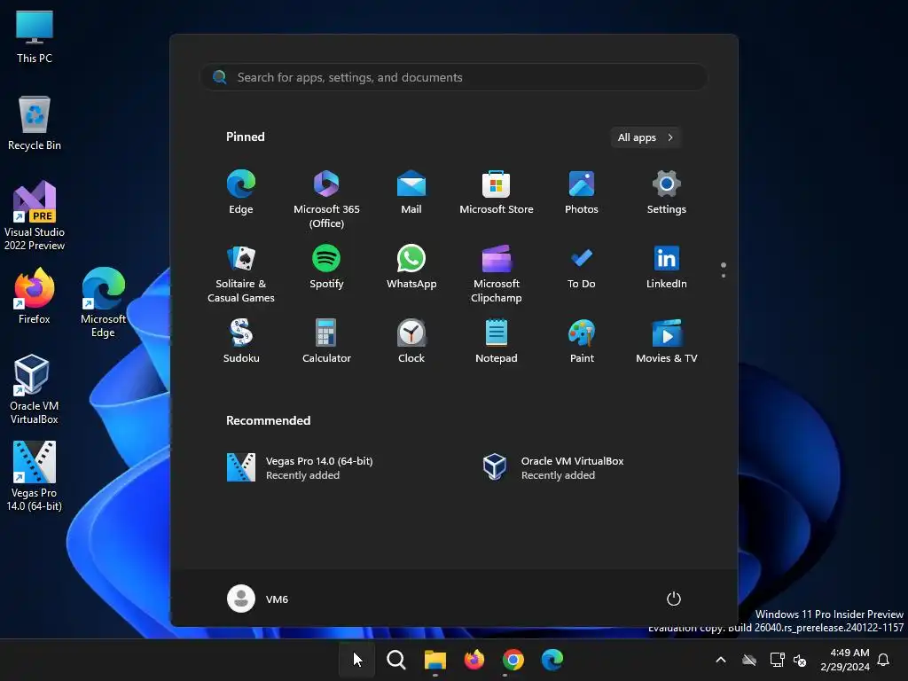
Task: Select Visual Studio 2022 Preview desktop shortcut
Action: coord(35,216)
